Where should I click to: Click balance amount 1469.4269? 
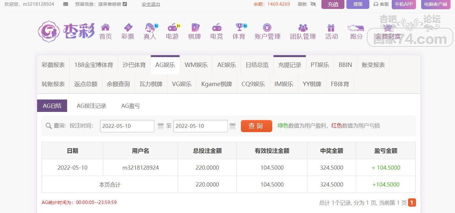(279, 4)
